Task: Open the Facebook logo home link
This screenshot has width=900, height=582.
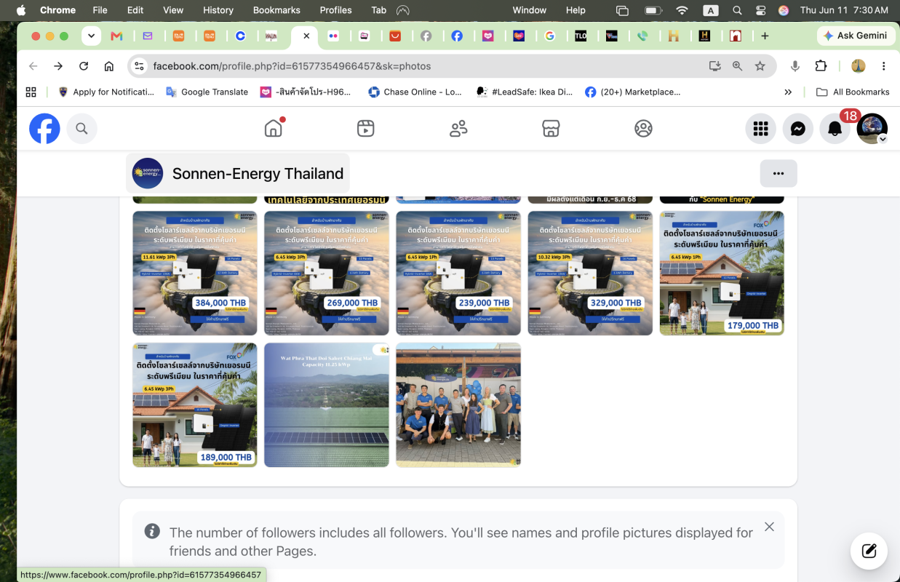Action: (x=44, y=129)
